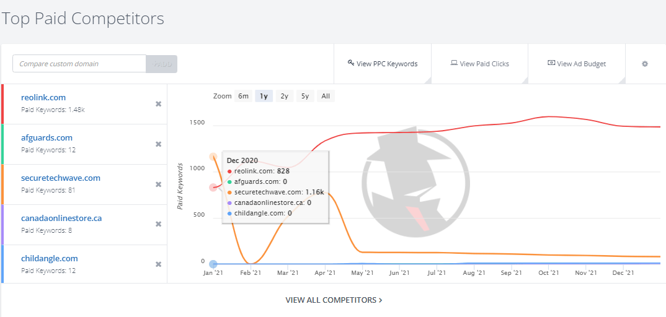Viewport: 666px width, 317px height.
Task: Remove securetechwave.com with its X icon
Action: 158,185
